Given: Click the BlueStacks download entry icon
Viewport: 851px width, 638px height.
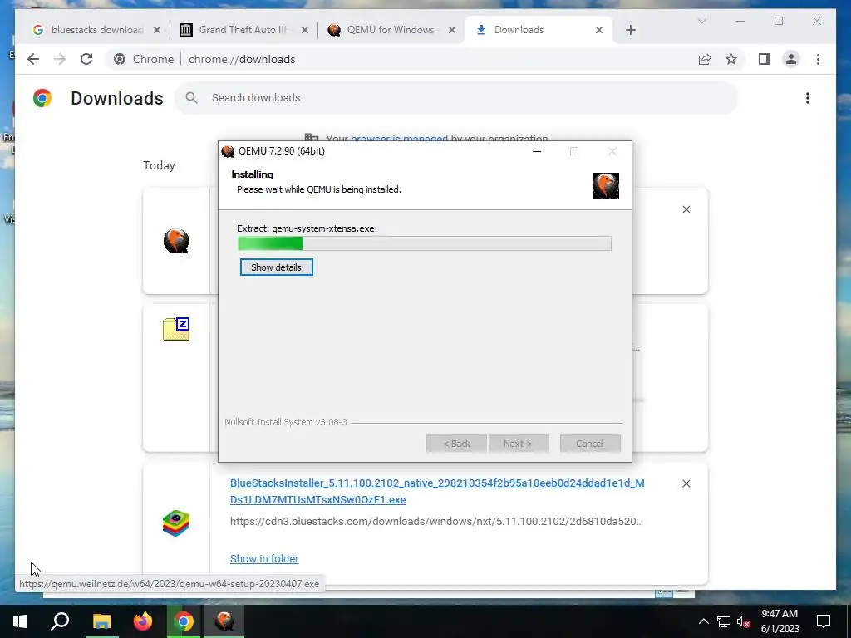Looking at the screenshot, I should coord(176,523).
